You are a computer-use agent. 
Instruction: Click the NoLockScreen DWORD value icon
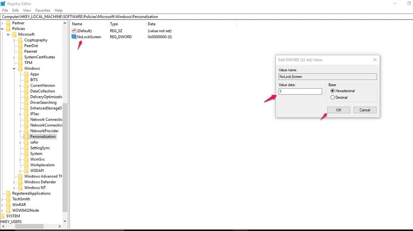coord(74,37)
